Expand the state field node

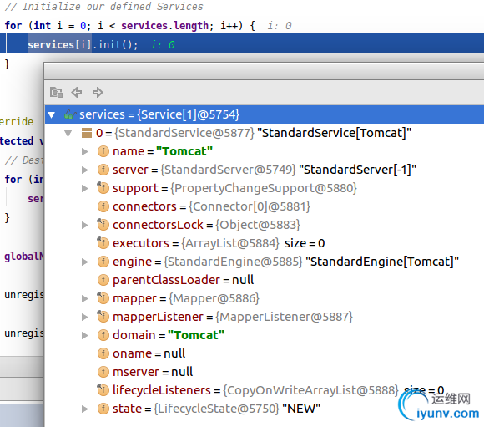(x=84, y=409)
